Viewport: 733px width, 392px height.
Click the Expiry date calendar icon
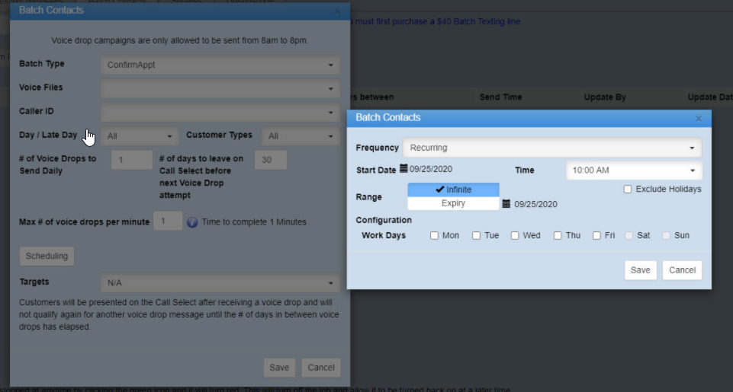pyautogui.click(x=506, y=204)
